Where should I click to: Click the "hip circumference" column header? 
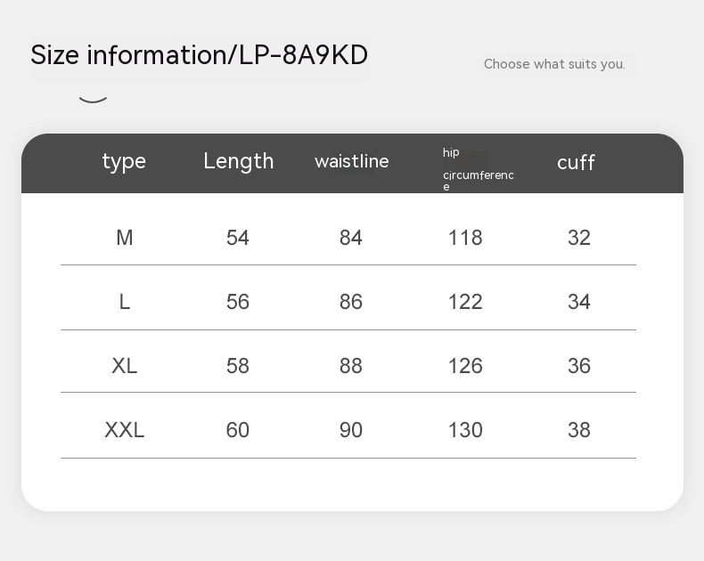[478, 169]
